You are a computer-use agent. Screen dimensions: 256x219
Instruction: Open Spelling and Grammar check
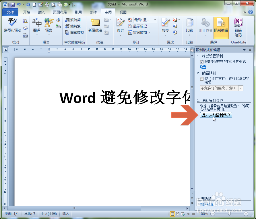point(12,25)
